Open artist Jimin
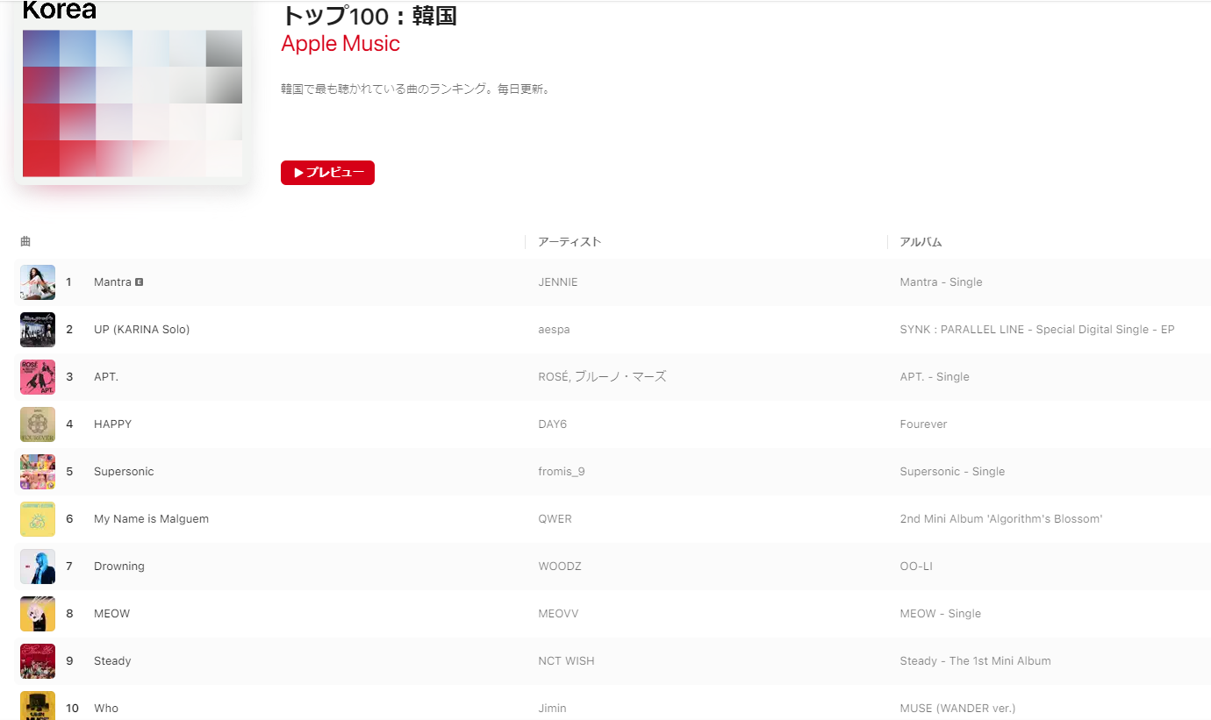 point(552,709)
